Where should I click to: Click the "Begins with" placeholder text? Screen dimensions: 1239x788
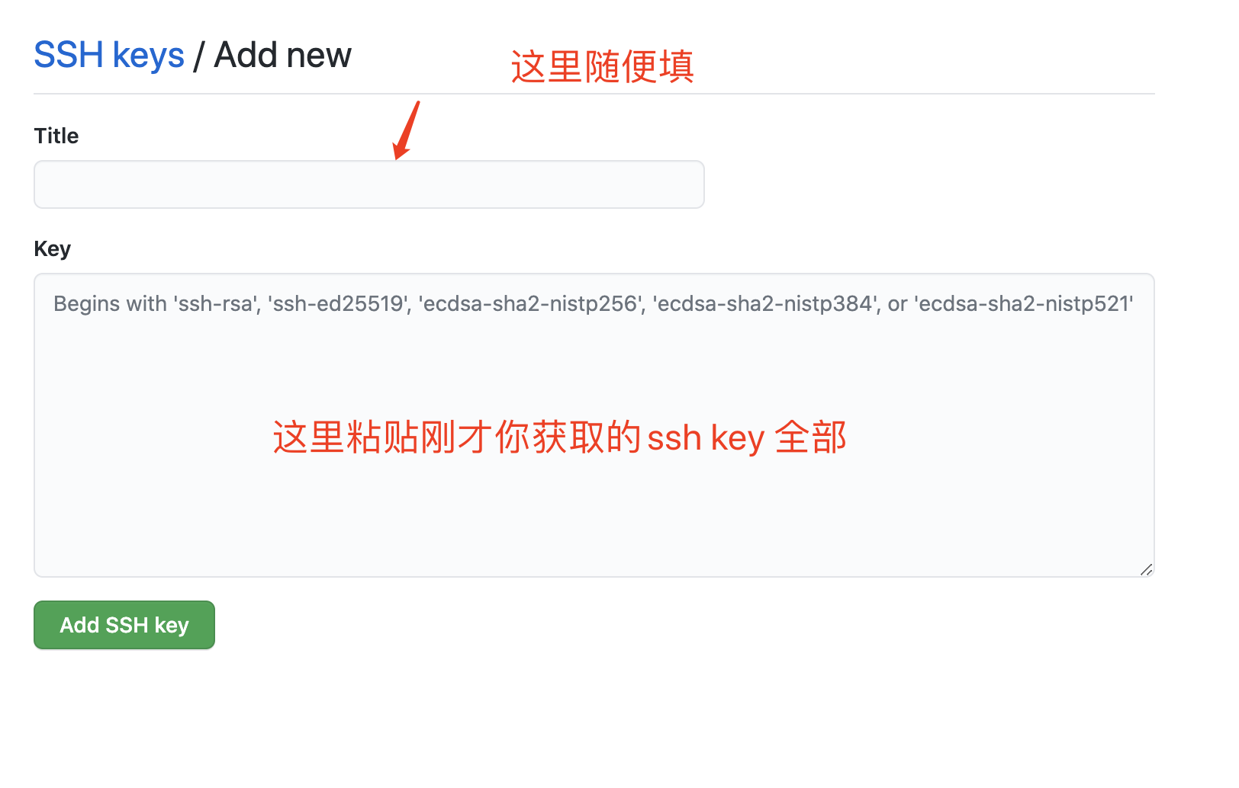pyautogui.click(x=110, y=304)
